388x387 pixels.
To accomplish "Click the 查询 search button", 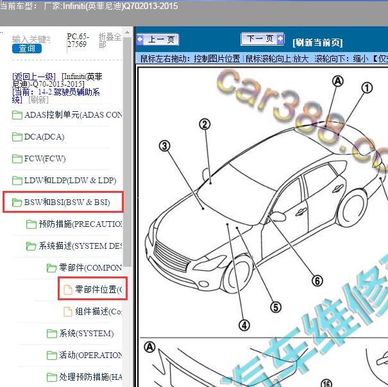I will coord(27,48).
